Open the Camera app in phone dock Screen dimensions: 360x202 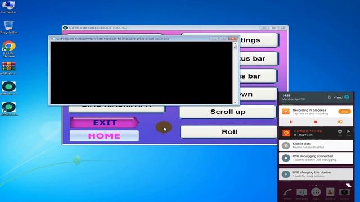click(344, 194)
